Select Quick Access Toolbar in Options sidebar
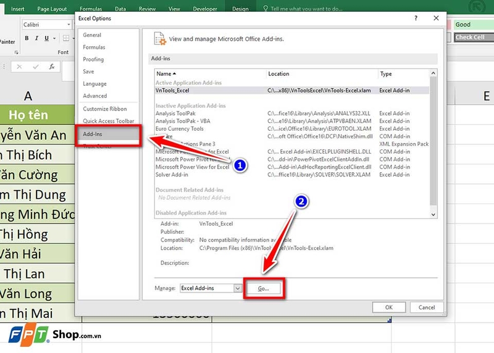 click(x=108, y=121)
